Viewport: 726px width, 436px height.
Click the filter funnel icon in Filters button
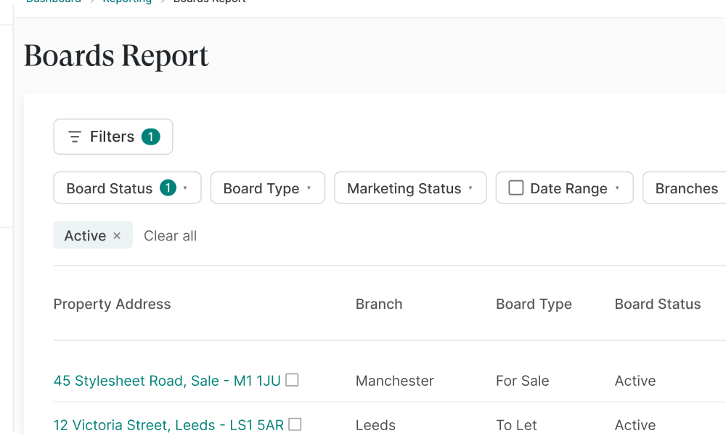(x=73, y=136)
